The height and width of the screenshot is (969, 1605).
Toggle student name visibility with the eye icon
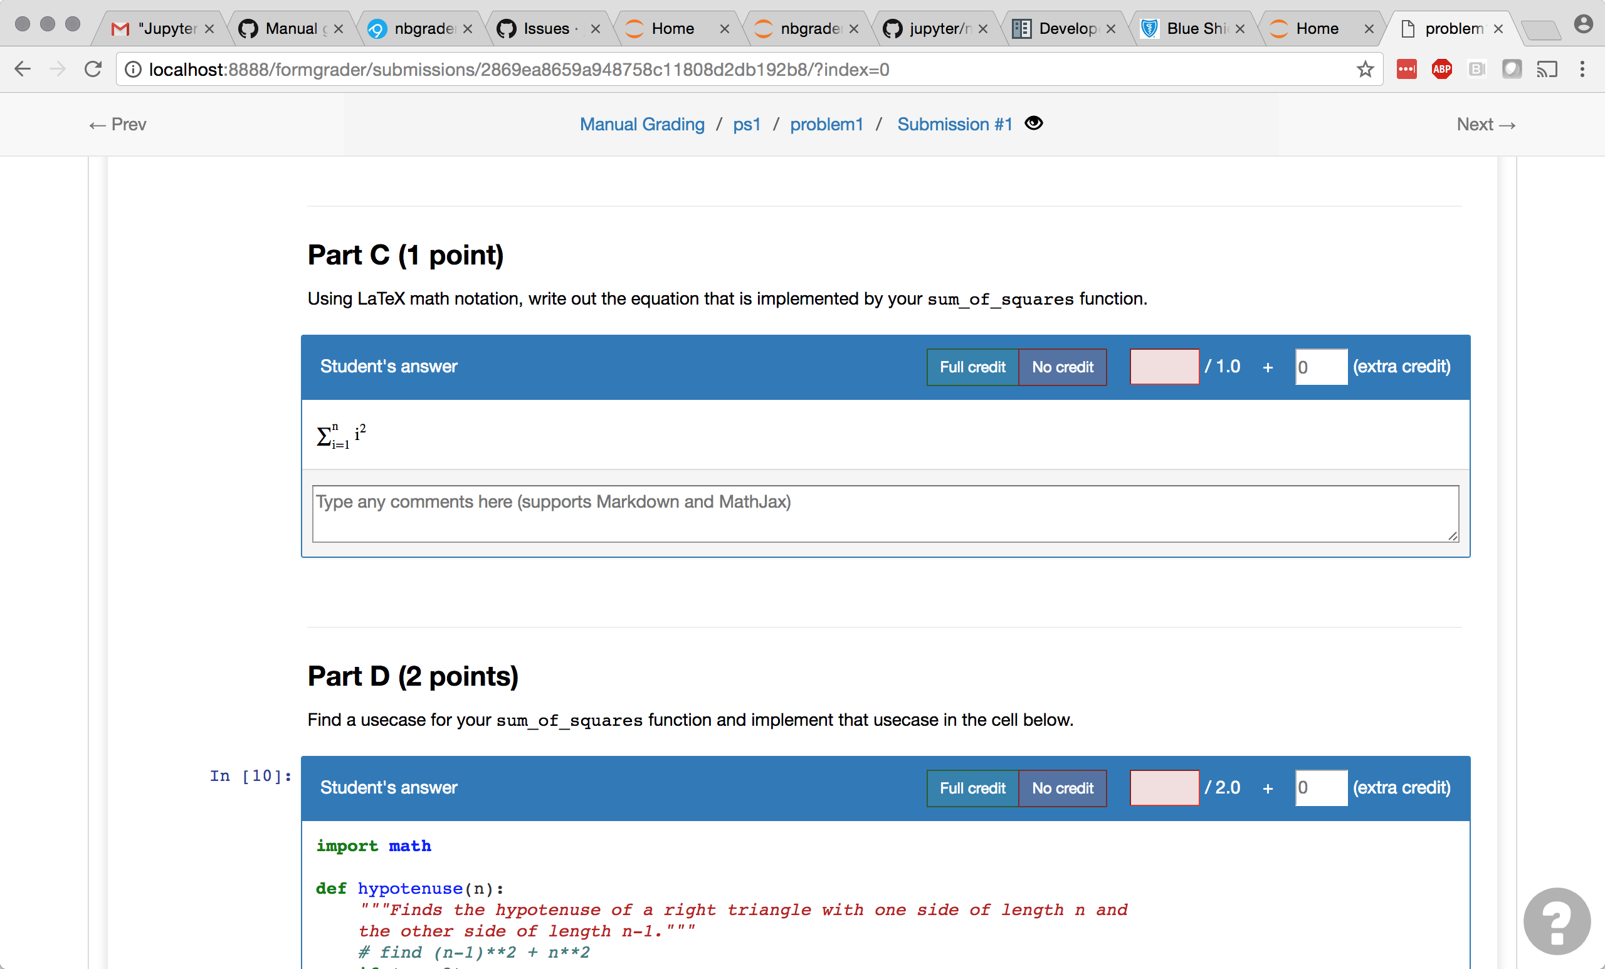[x=1034, y=123]
